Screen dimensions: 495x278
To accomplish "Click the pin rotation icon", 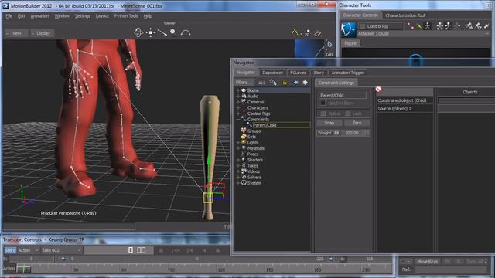I will pyautogui.click(x=478, y=26).
